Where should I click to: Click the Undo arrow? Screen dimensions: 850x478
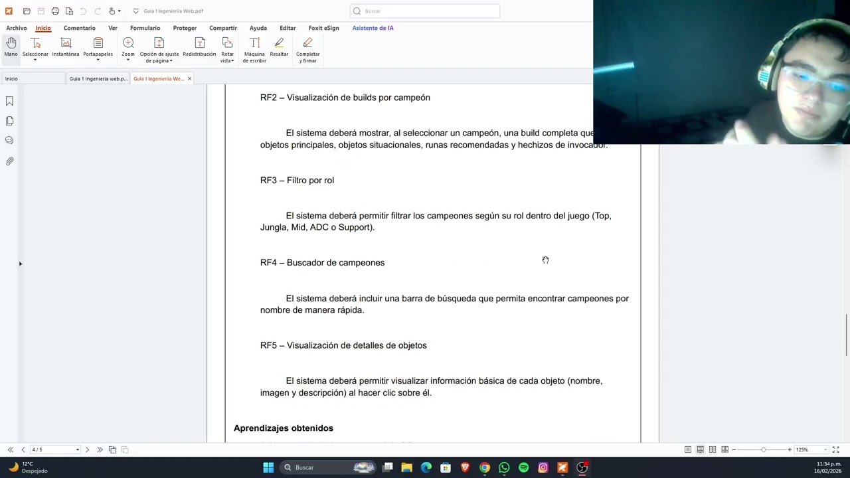84,11
